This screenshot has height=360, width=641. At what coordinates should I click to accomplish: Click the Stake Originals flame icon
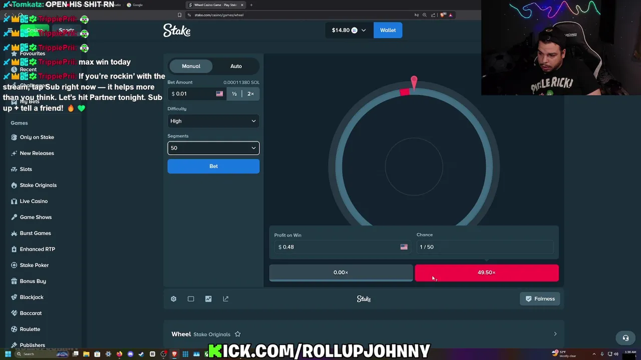(14, 185)
